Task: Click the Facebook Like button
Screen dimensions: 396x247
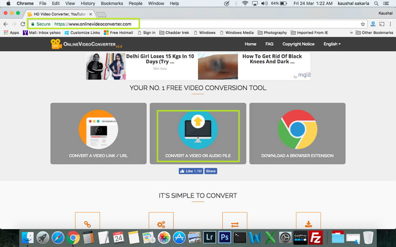Action: point(191,171)
